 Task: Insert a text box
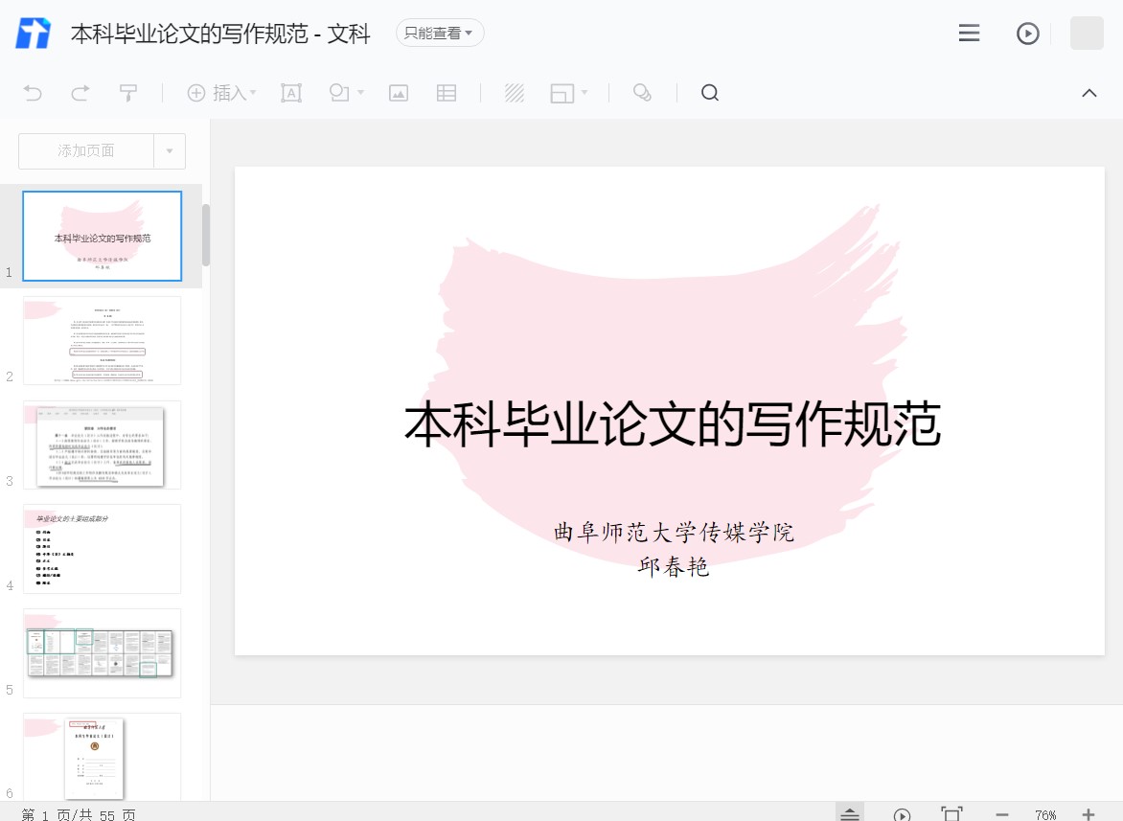[290, 93]
